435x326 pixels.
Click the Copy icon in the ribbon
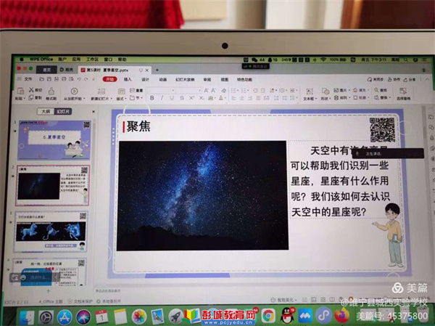(x=31, y=97)
